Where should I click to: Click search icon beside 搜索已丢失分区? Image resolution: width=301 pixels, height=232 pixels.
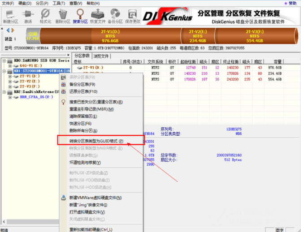(63, 102)
